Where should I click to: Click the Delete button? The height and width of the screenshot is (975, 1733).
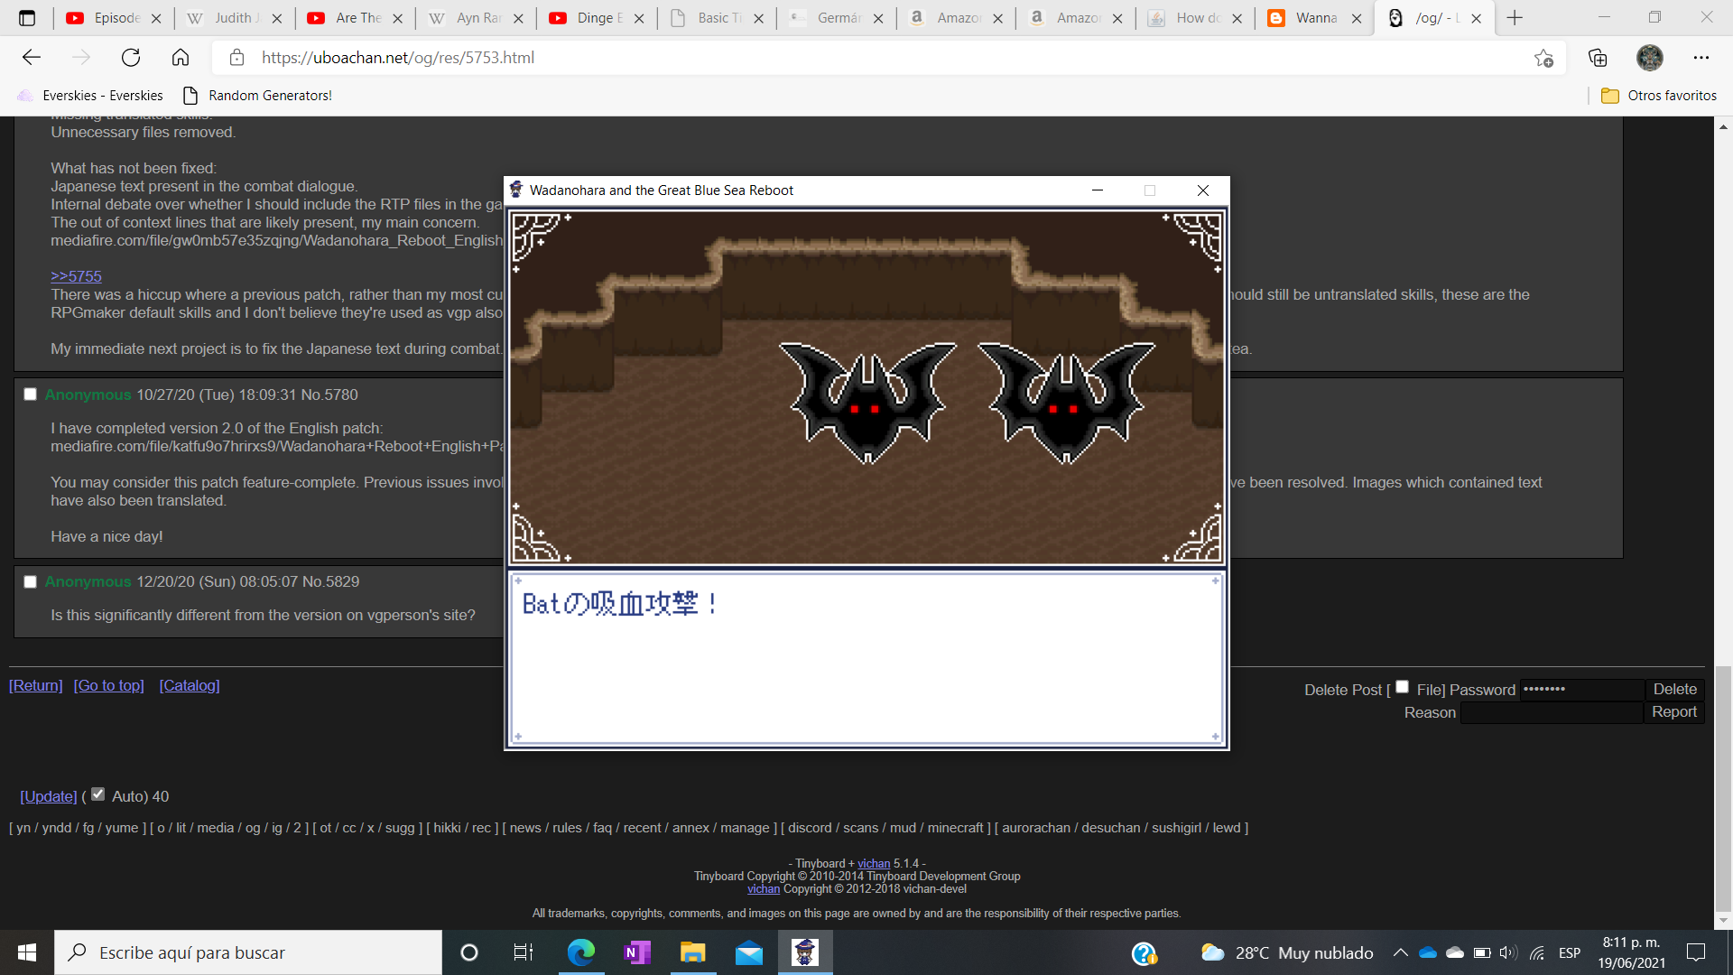pyautogui.click(x=1674, y=689)
